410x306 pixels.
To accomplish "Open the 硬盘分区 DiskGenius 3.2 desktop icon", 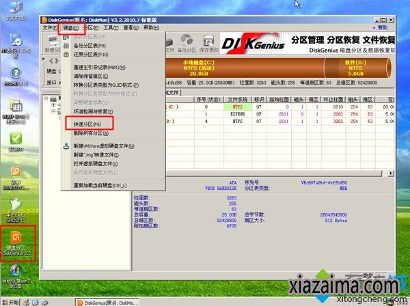I will tap(17, 243).
